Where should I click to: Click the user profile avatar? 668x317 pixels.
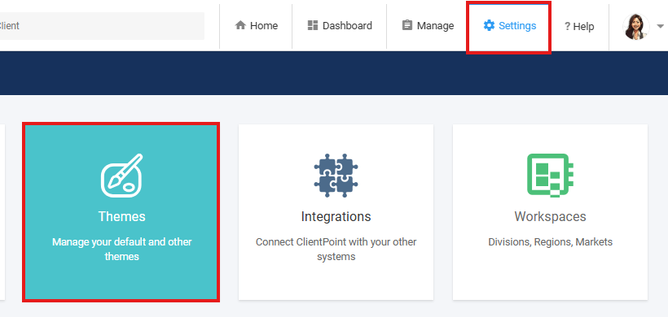click(635, 27)
